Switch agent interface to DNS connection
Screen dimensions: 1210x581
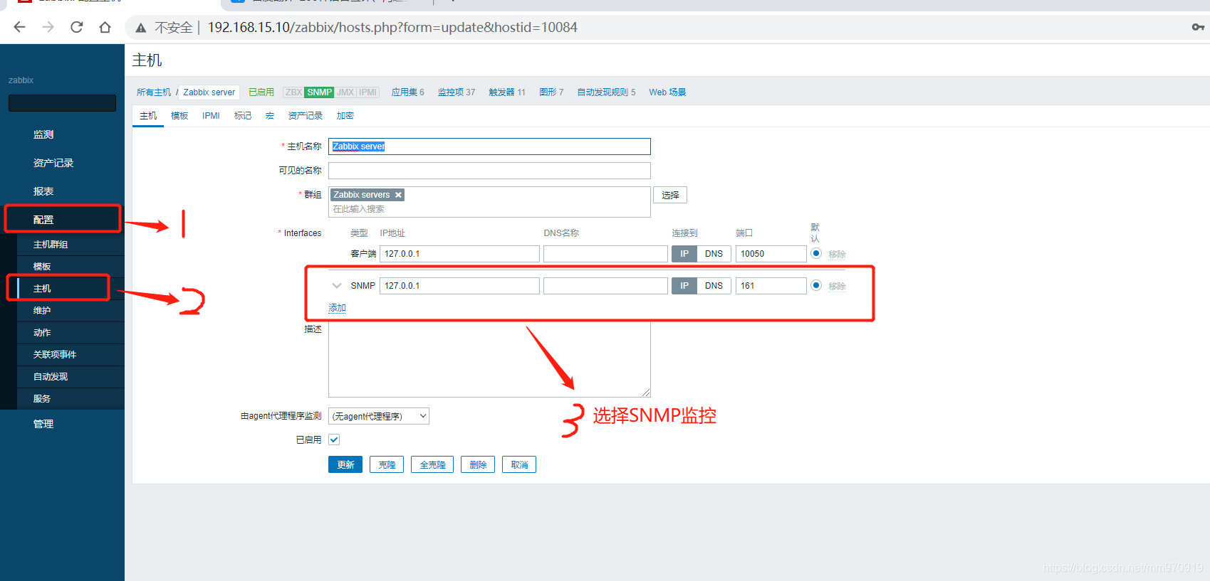tap(714, 254)
